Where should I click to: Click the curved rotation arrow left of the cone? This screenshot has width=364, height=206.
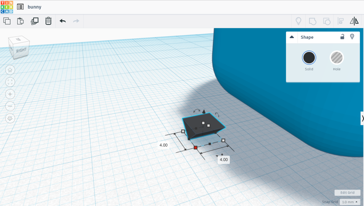point(197,111)
